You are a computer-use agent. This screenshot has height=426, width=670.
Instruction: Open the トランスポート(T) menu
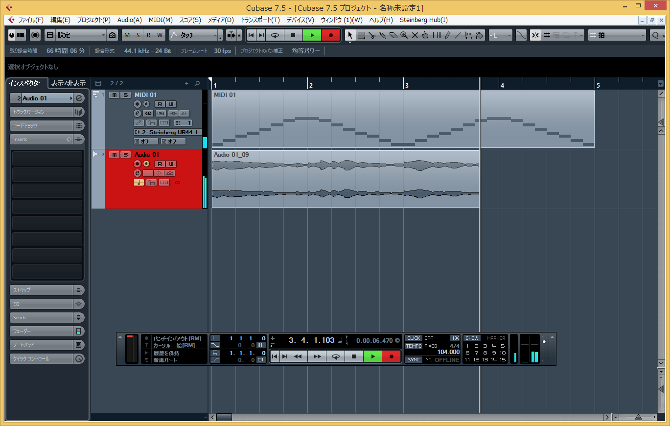pos(260,20)
